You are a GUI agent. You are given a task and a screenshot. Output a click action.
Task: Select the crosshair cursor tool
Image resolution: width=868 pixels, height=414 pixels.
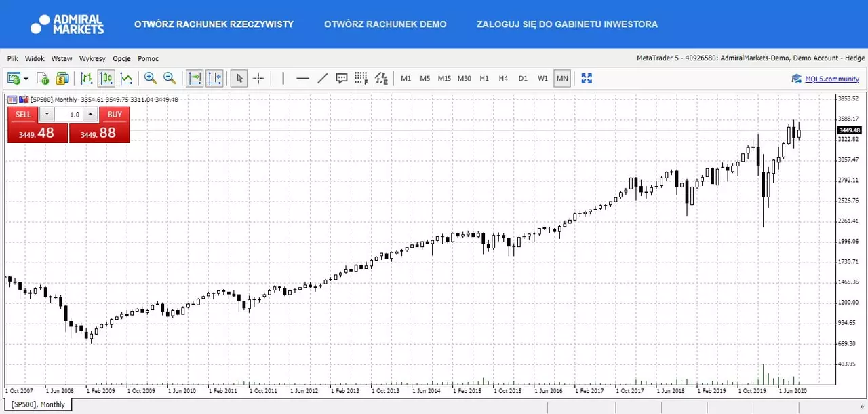pos(258,79)
